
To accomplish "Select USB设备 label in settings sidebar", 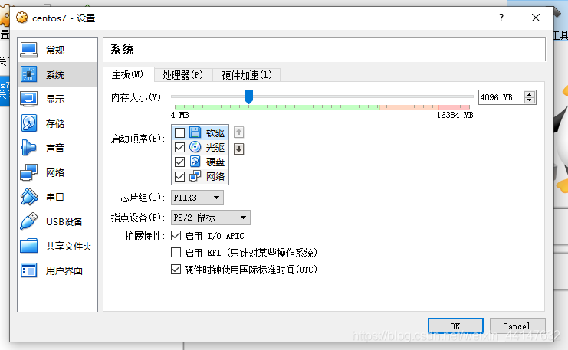I will point(64,221).
